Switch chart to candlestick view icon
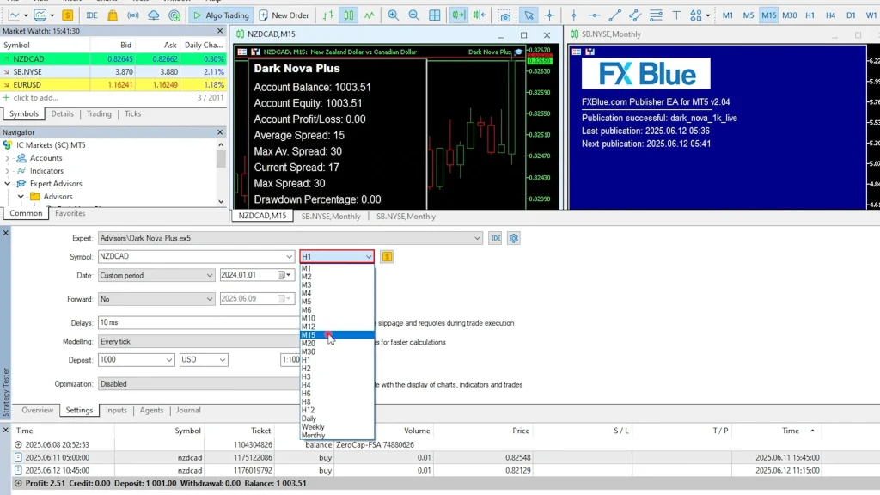Image resolution: width=880 pixels, height=495 pixels. coord(348,15)
